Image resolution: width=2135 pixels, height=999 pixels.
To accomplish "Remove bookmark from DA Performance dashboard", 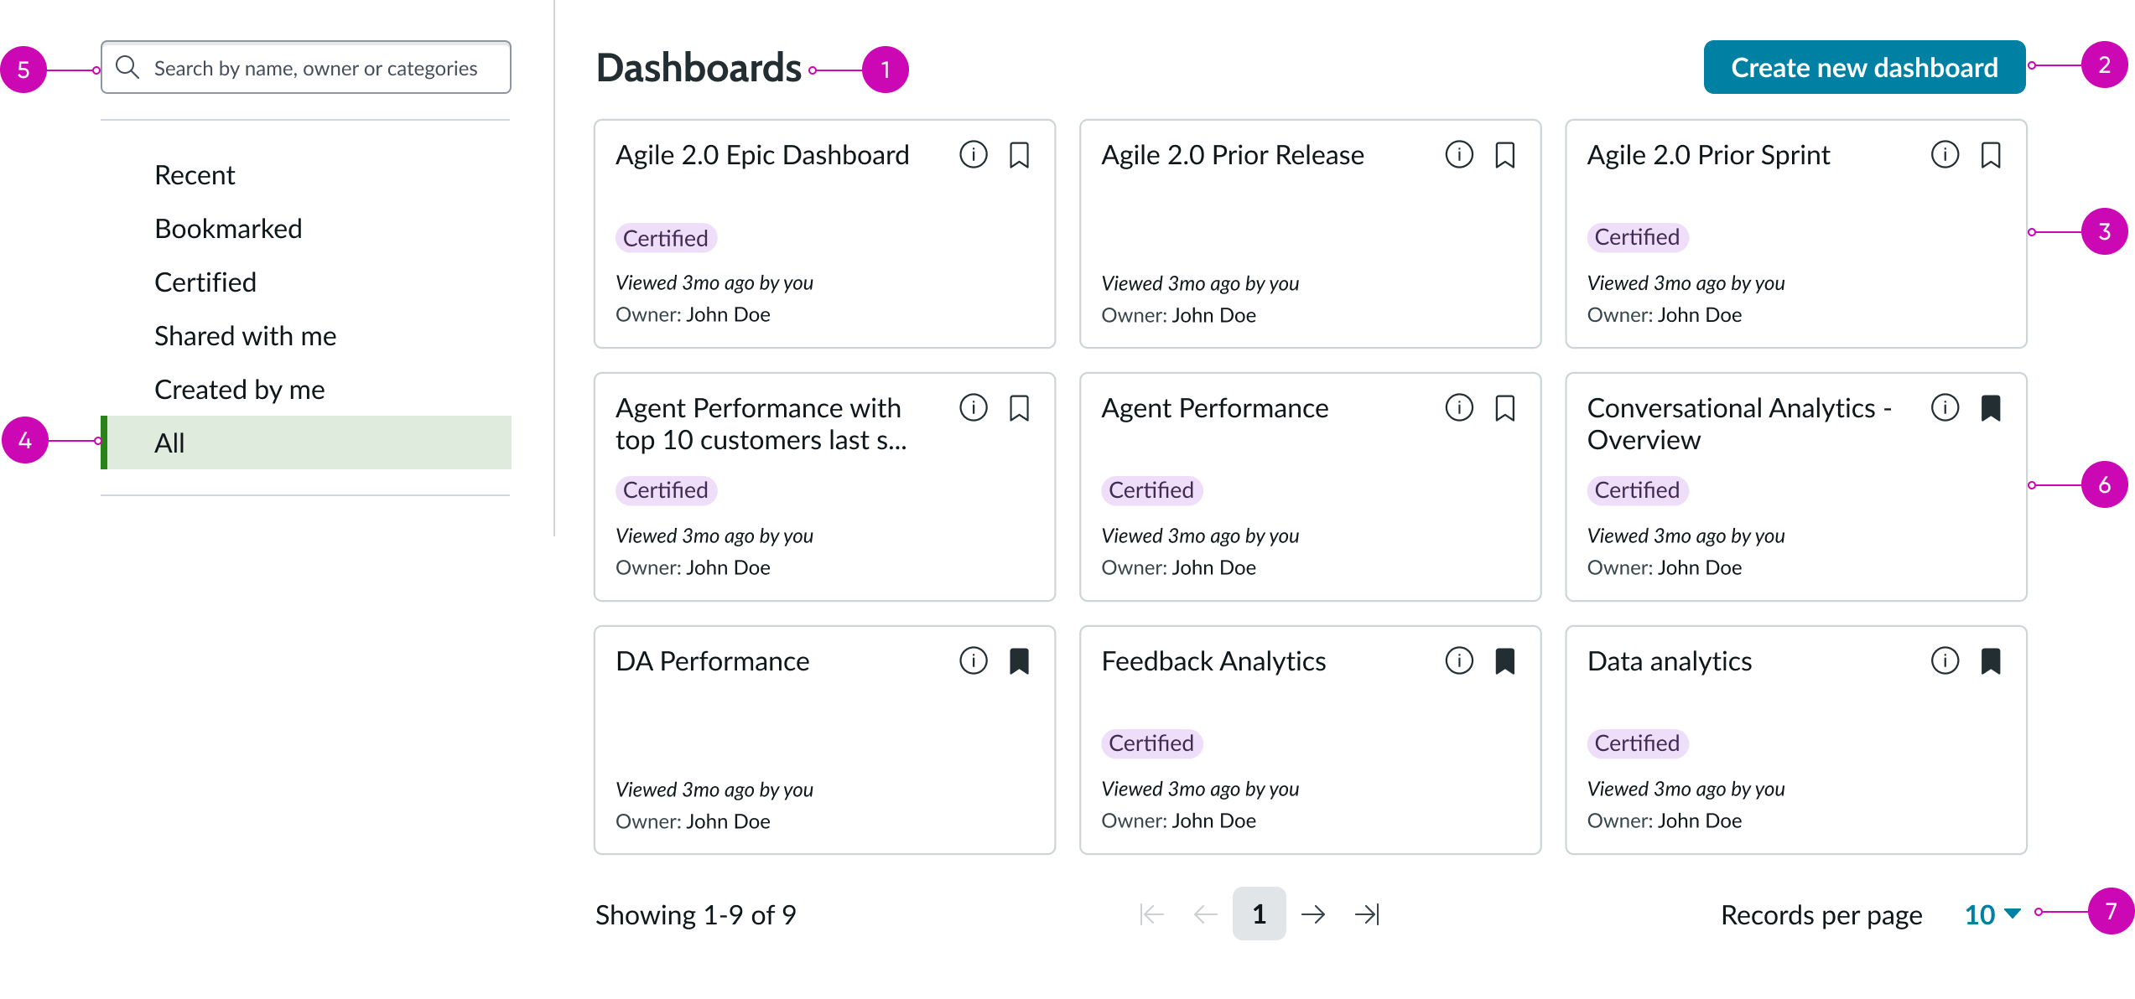I will coord(1021,660).
